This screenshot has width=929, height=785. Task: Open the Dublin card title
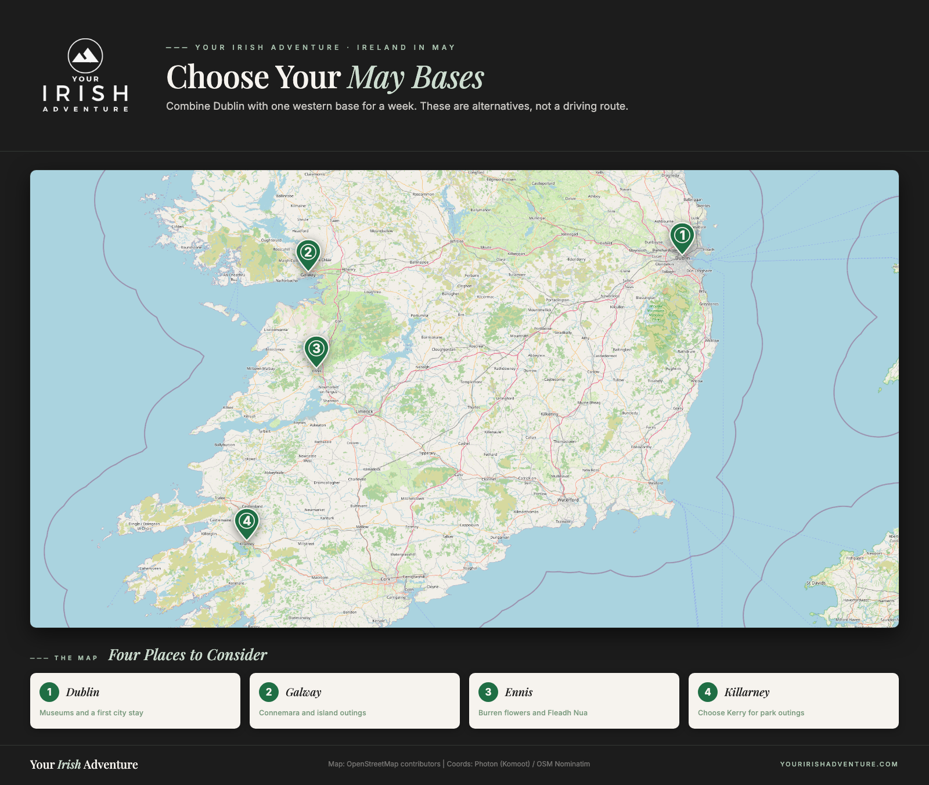[x=82, y=692]
